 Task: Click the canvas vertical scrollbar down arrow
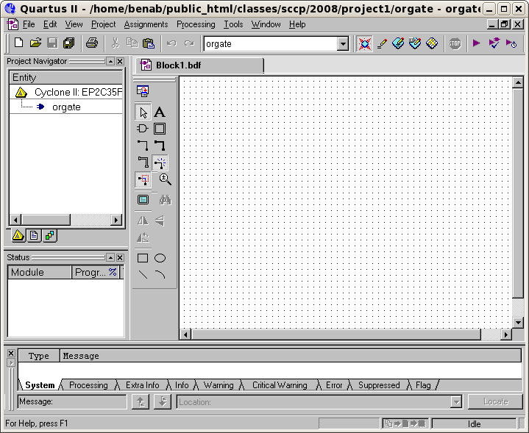click(x=518, y=322)
